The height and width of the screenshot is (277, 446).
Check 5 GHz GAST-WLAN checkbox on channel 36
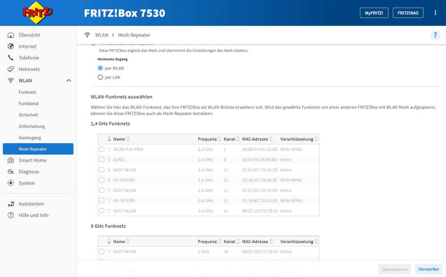point(102,251)
